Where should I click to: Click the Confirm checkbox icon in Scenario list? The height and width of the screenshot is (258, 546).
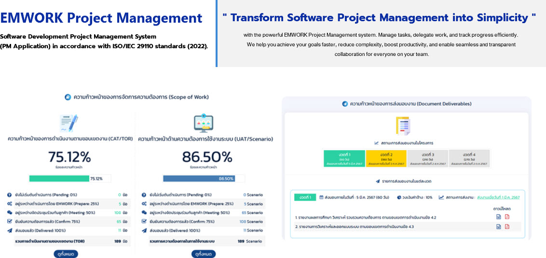pos(144,221)
